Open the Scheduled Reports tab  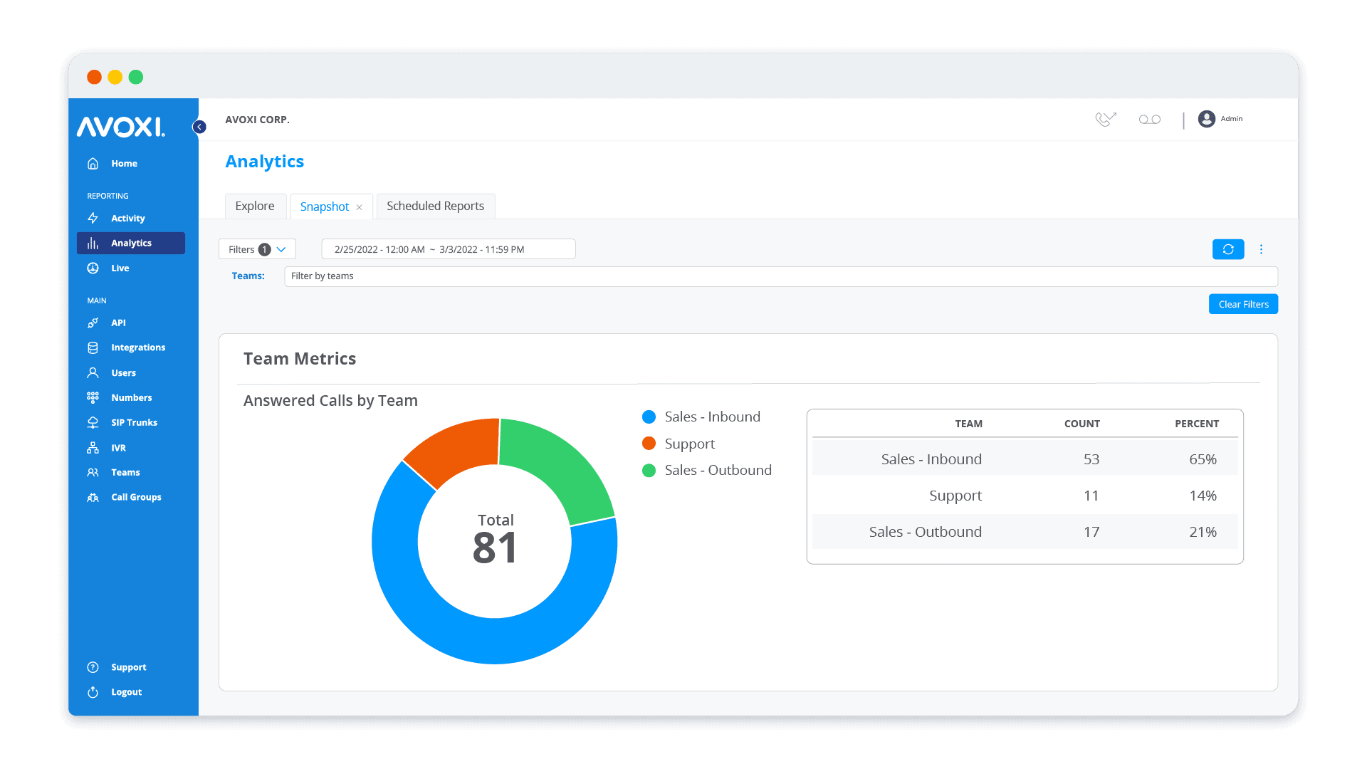[x=435, y=206]
